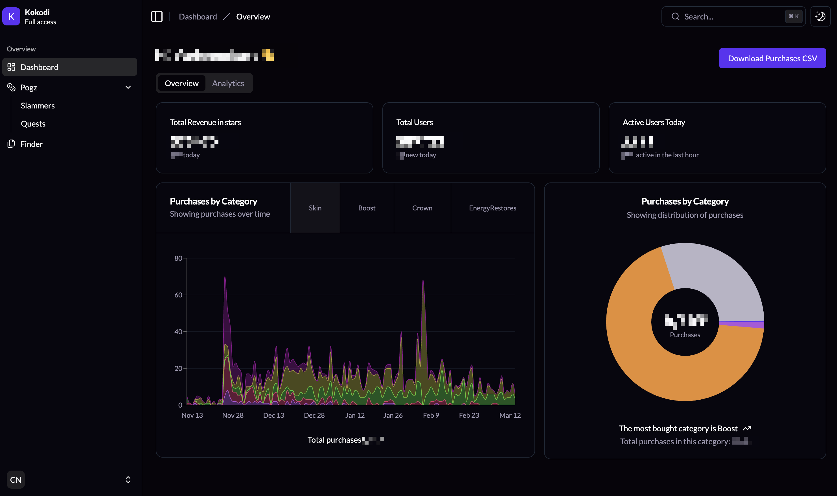This screenshot has width=837, height=496.
Task: Toggle dark mode moon icon
Action: point(820,16)
